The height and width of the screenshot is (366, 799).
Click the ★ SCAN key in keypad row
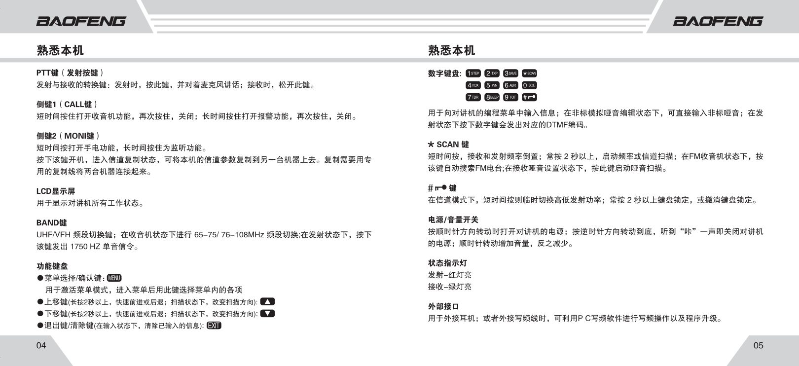pos(529,73)
